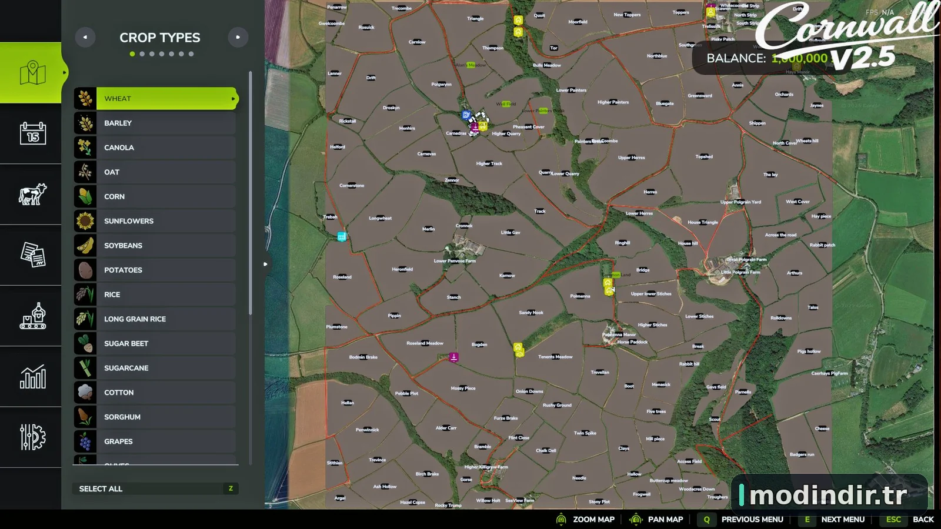941x529 pixels.
Task: Click the yellow person marker near Scawen
Action: (x=710, y=12)
